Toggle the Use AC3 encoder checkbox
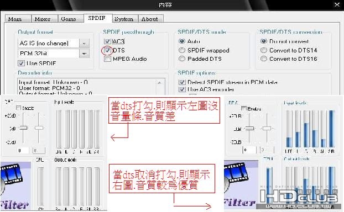 pyautogui.click(x=182, y=89)
